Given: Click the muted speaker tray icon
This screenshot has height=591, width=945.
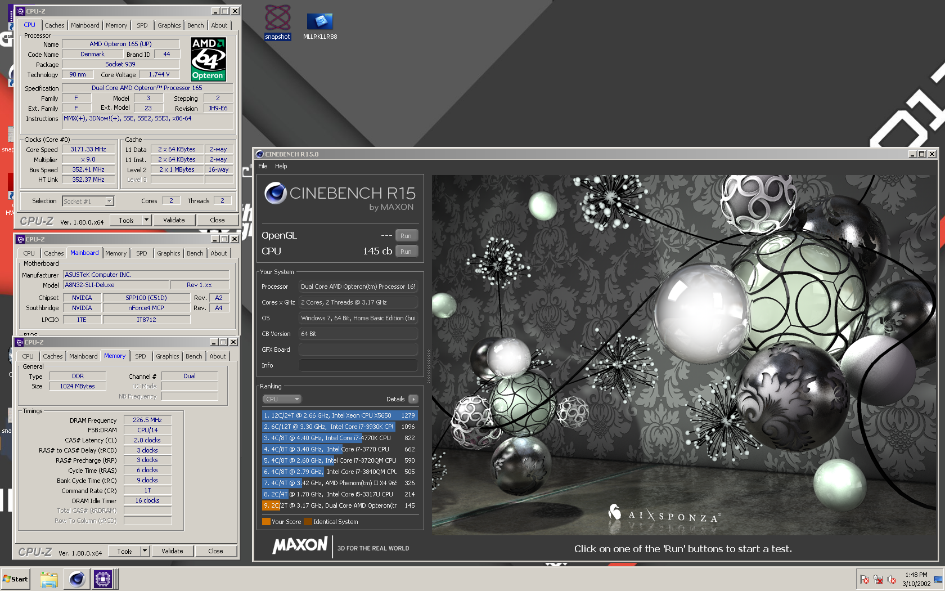Looking at the screenshot, I should pos(891,579).
